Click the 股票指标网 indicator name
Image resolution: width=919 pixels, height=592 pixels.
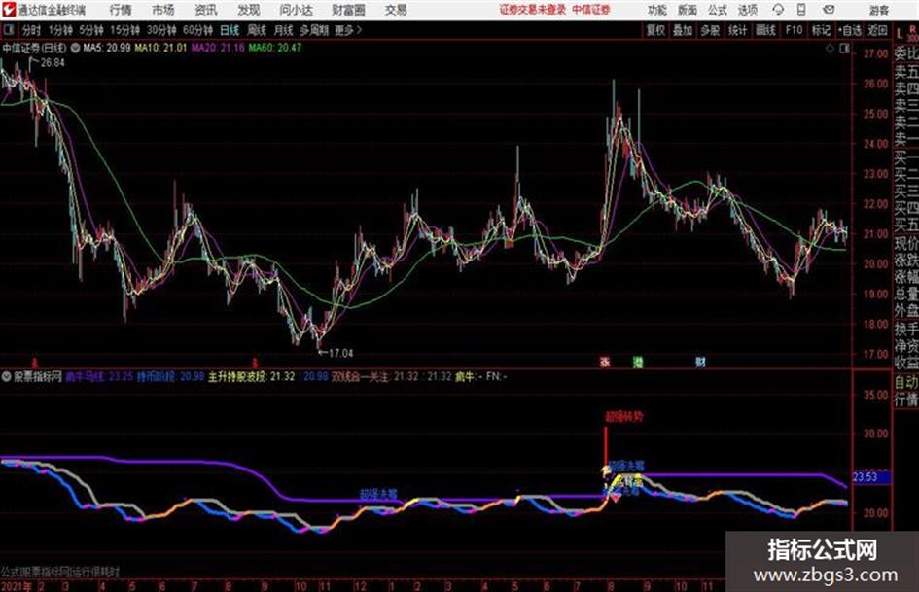click(x=38, y=376)
